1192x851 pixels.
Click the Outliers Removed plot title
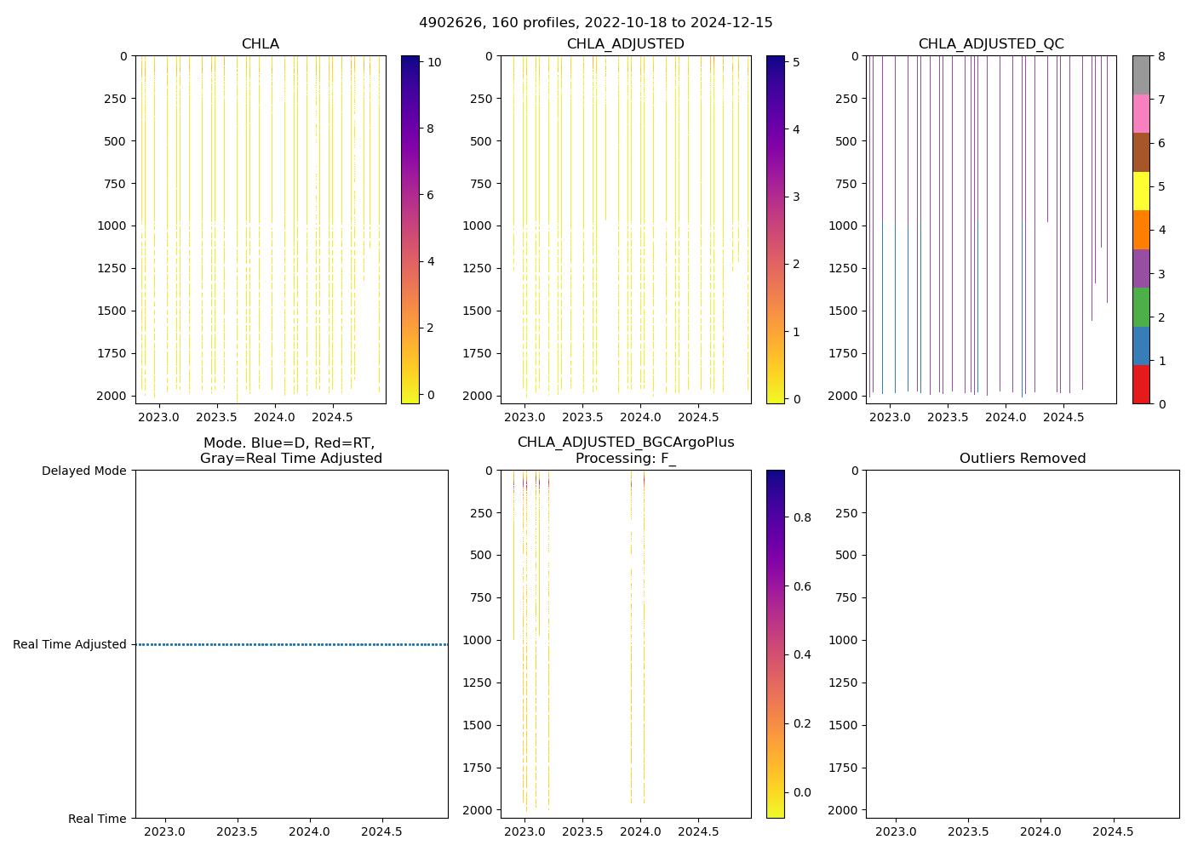click(1023, 459)
